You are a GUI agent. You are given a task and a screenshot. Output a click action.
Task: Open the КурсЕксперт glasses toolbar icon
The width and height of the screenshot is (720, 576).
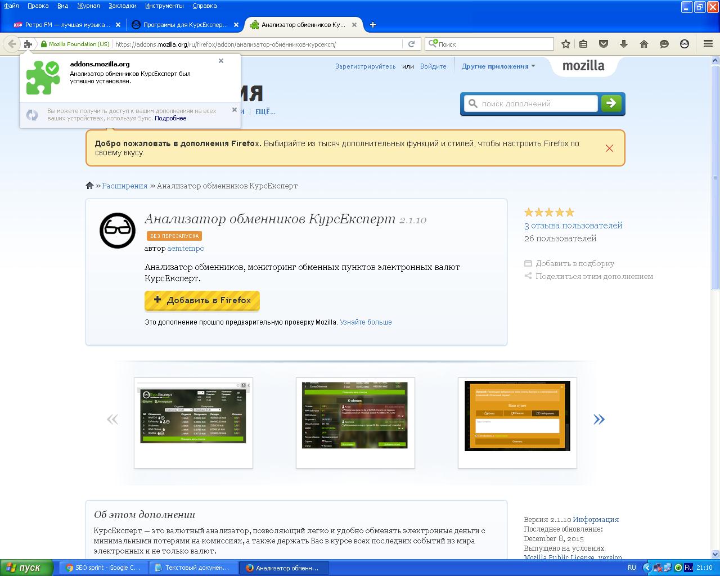pos(685,44)
